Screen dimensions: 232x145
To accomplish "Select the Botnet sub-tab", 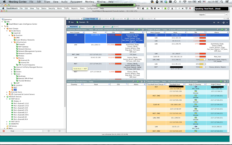I will (115, 26).
